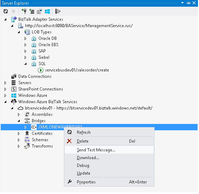Click the XMLONEWAYBRIDGE1 bridge icon

34,127
